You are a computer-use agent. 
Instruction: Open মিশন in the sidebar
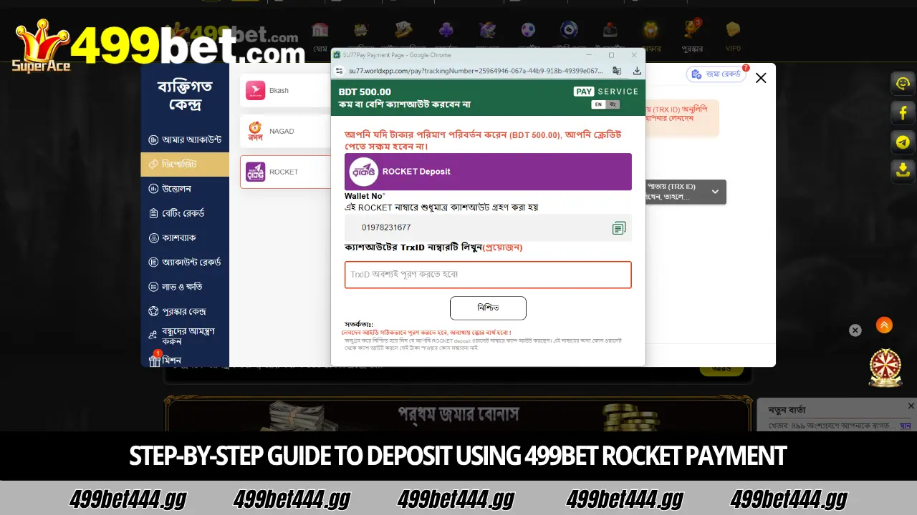(x=185, y=359)
